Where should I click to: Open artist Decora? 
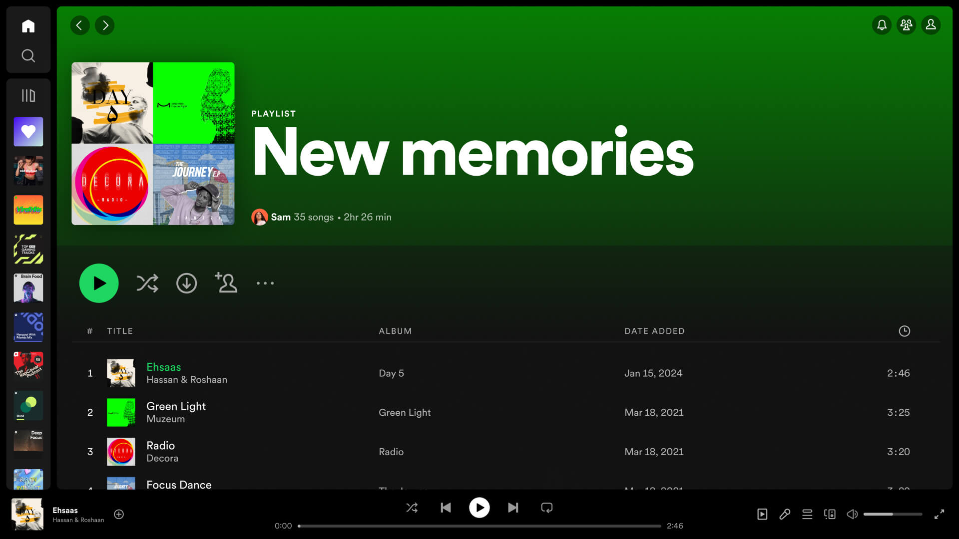(162, 458)
